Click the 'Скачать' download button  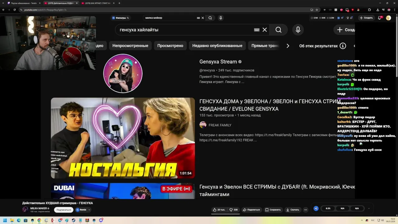(293, 210)
